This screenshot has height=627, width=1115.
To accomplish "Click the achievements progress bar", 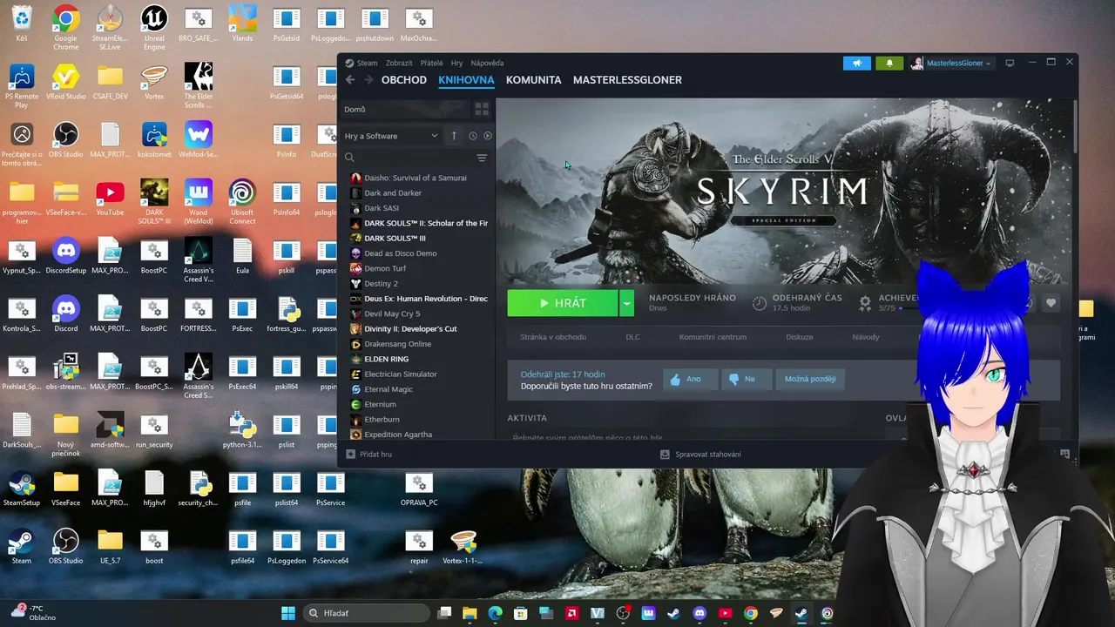I will tap(909, 308).
